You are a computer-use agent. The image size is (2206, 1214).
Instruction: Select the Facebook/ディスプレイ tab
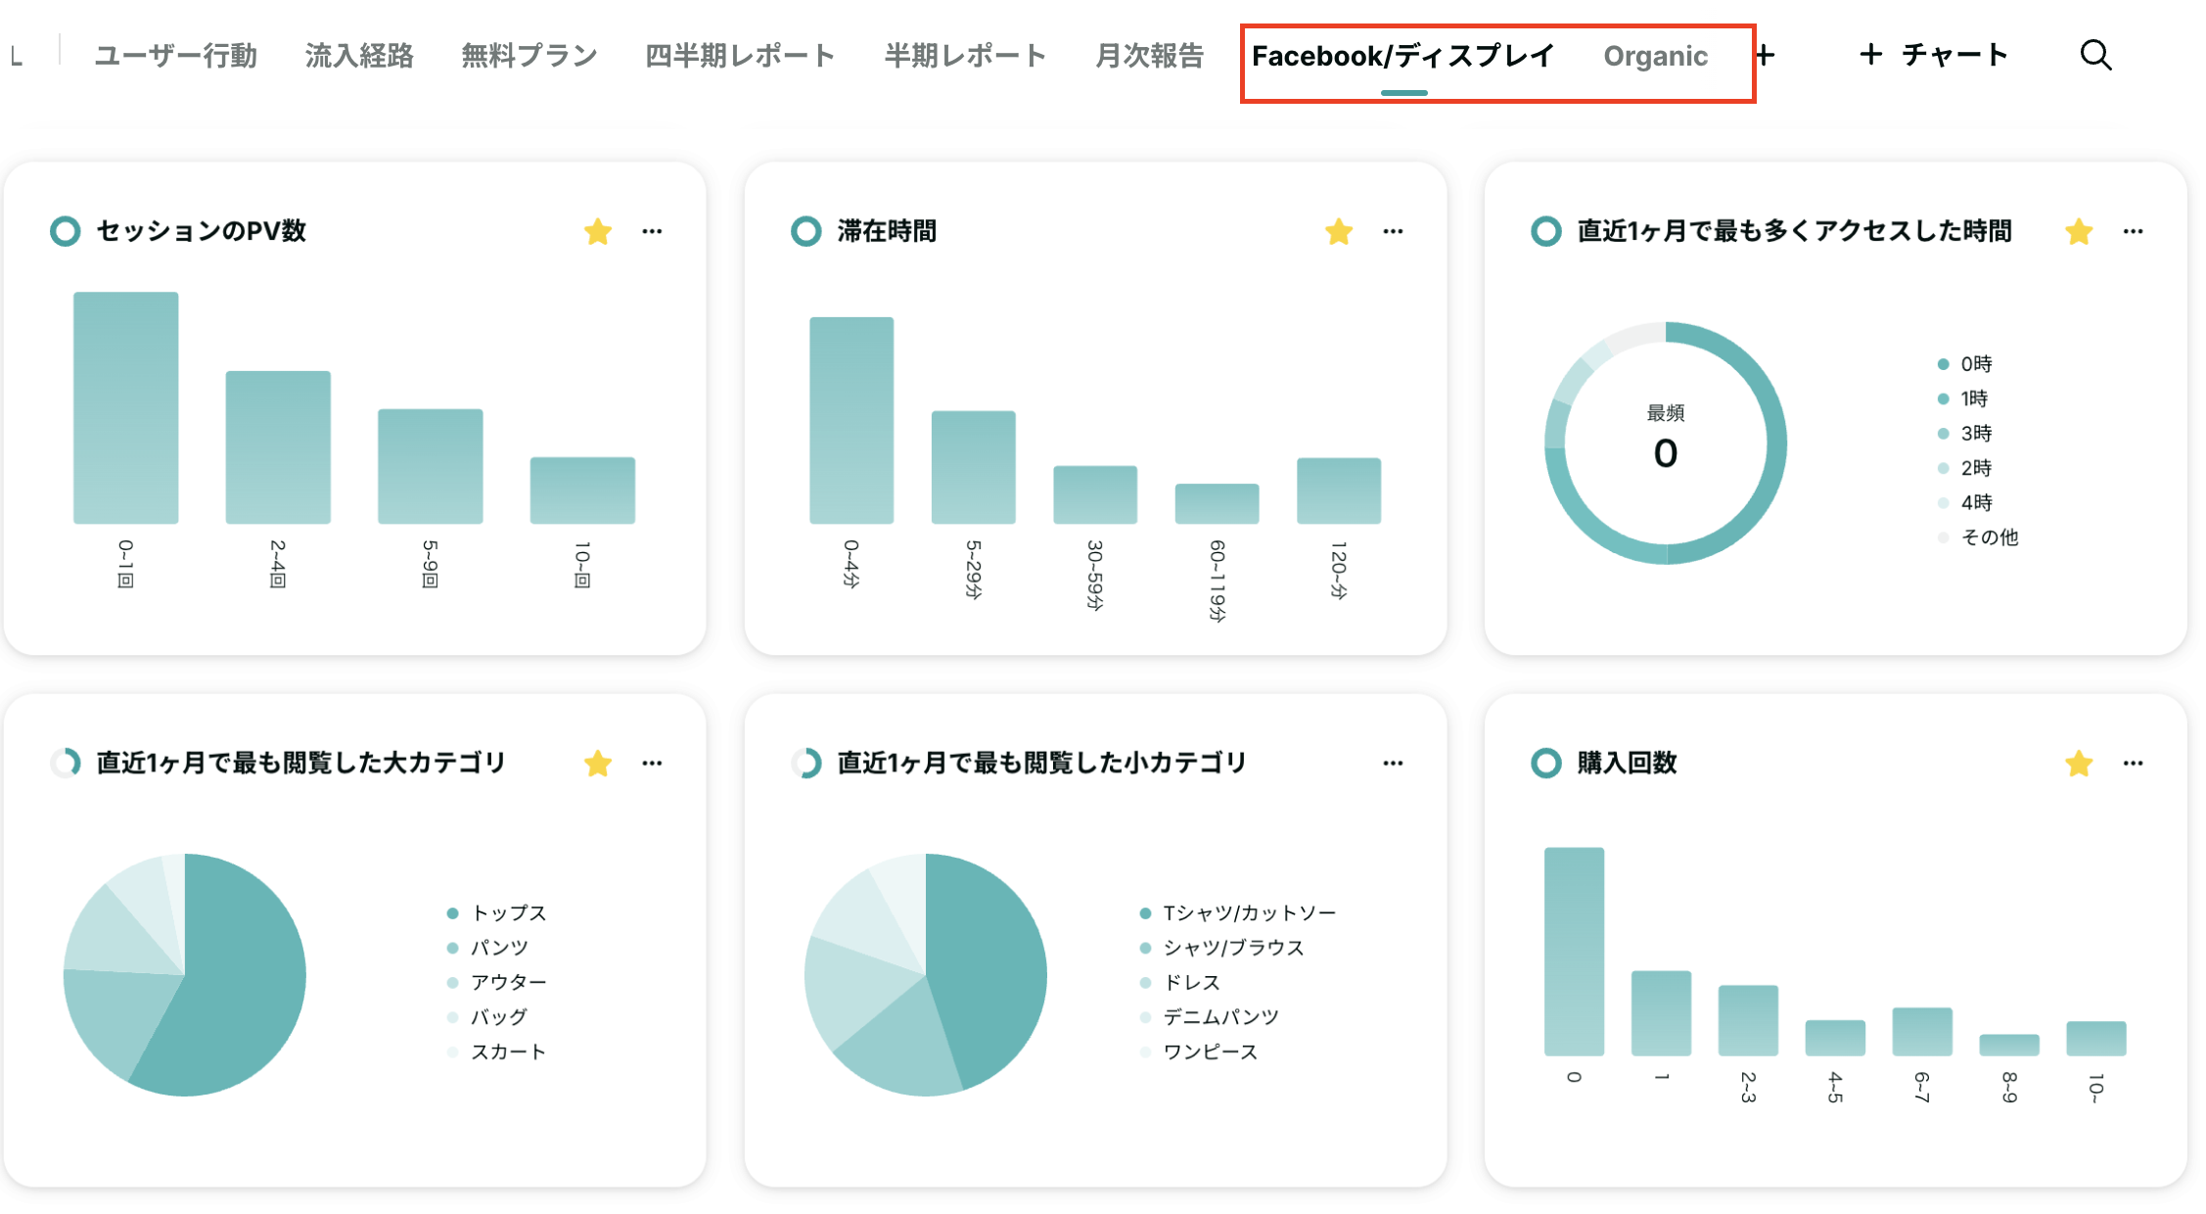(1402, 56)
